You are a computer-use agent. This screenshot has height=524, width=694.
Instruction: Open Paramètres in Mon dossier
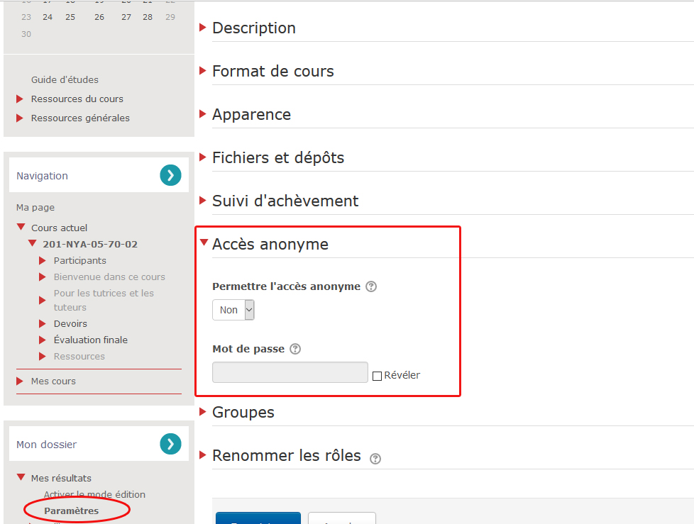coord(71,511)
